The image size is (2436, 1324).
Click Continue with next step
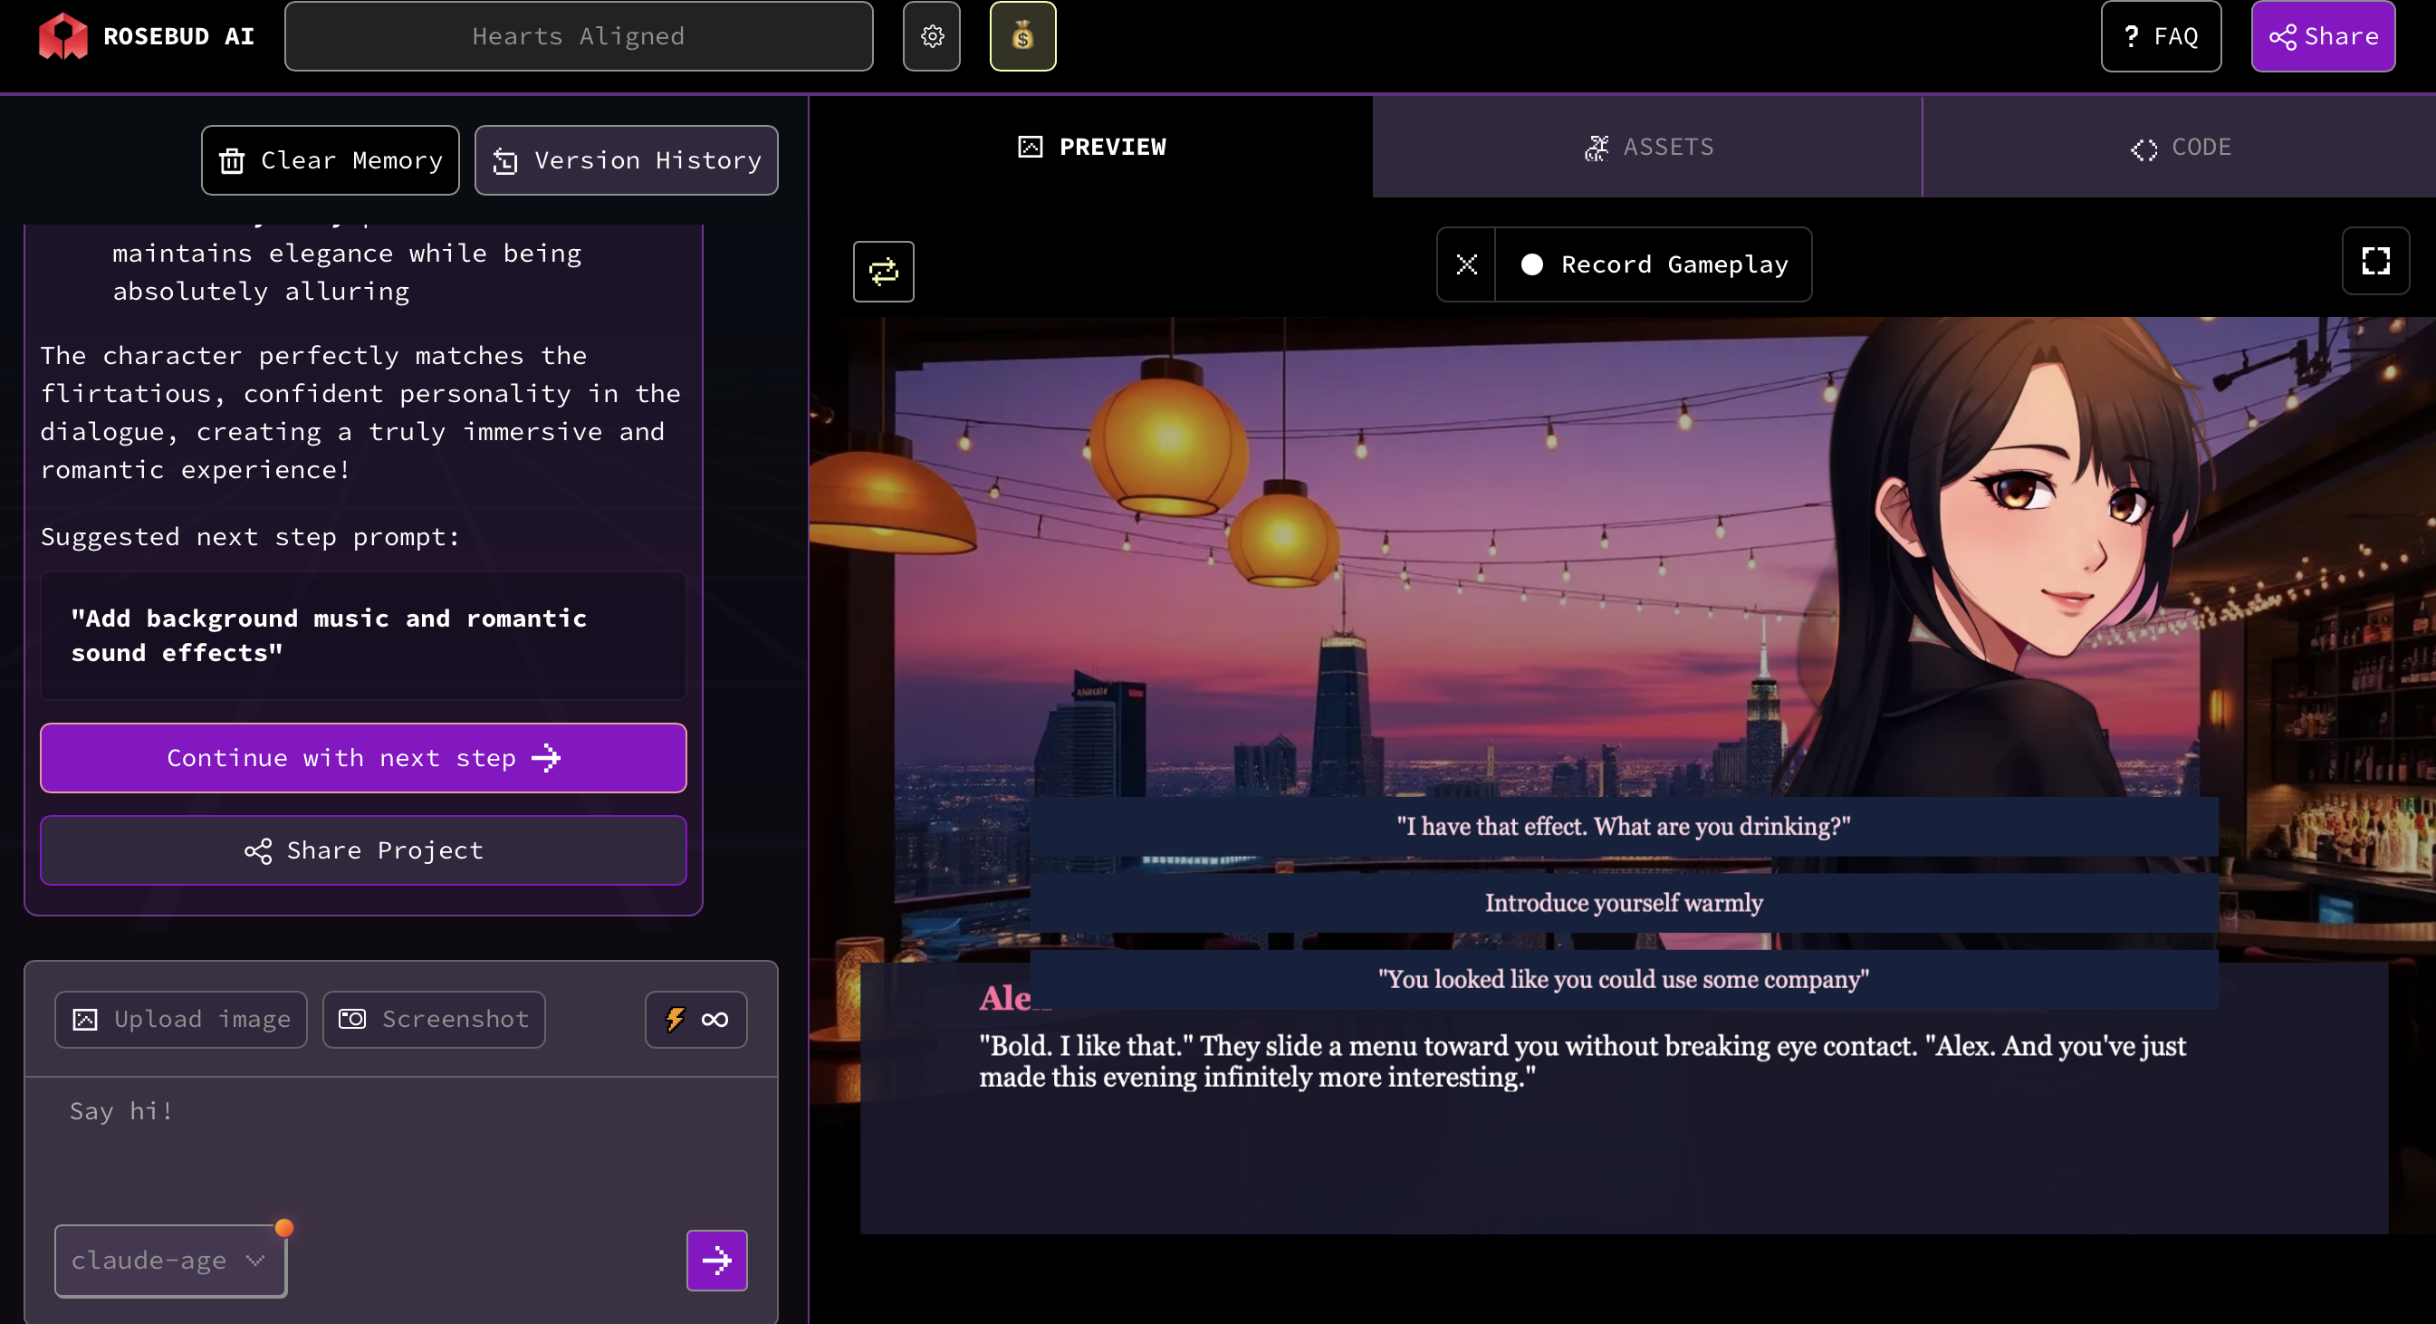pos(363,757)
